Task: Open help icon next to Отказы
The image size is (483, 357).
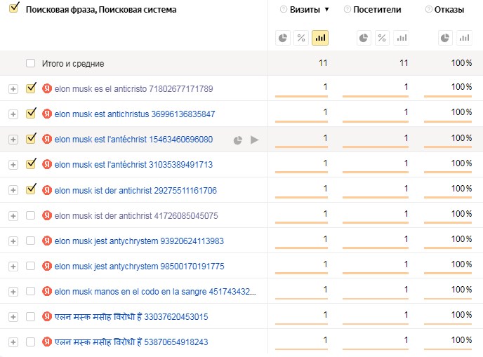Action: click(x=428, y=10)
